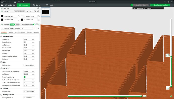Click the home icon

[2, 5]
